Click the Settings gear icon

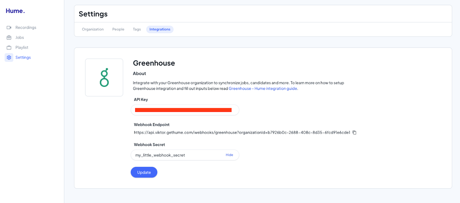tap(9, 58)
